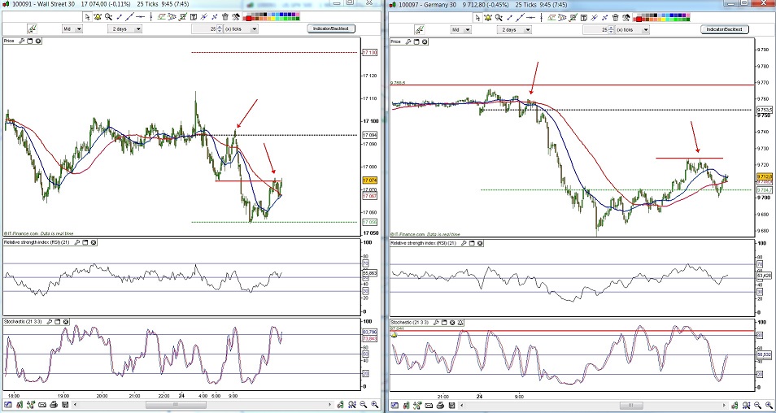Click the trash delete-objects icon in Germany 30 toolbar
This screenshot has height=413, width=776.
click(x=616, y=17)
